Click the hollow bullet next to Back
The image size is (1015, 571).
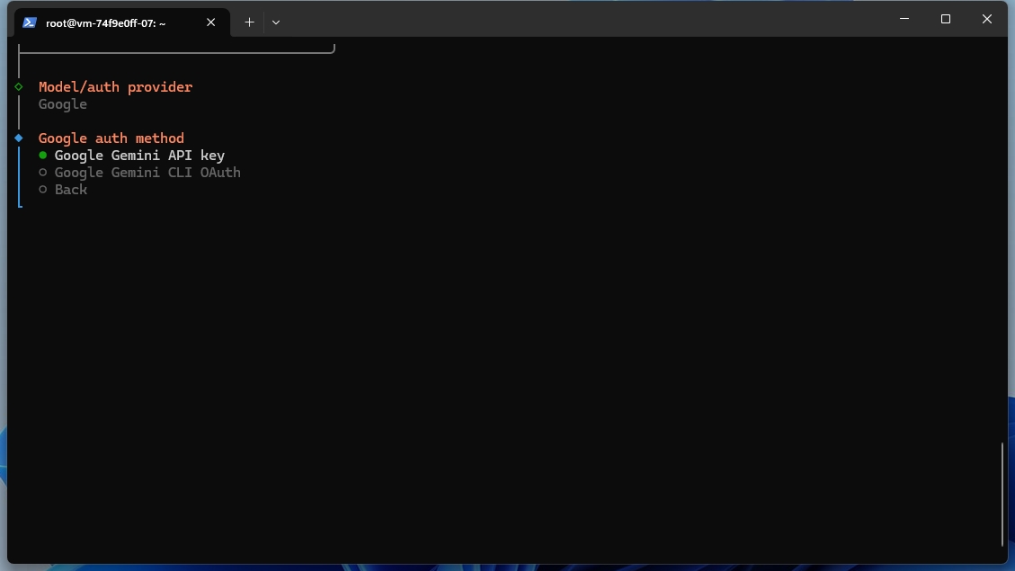[42, 189]
